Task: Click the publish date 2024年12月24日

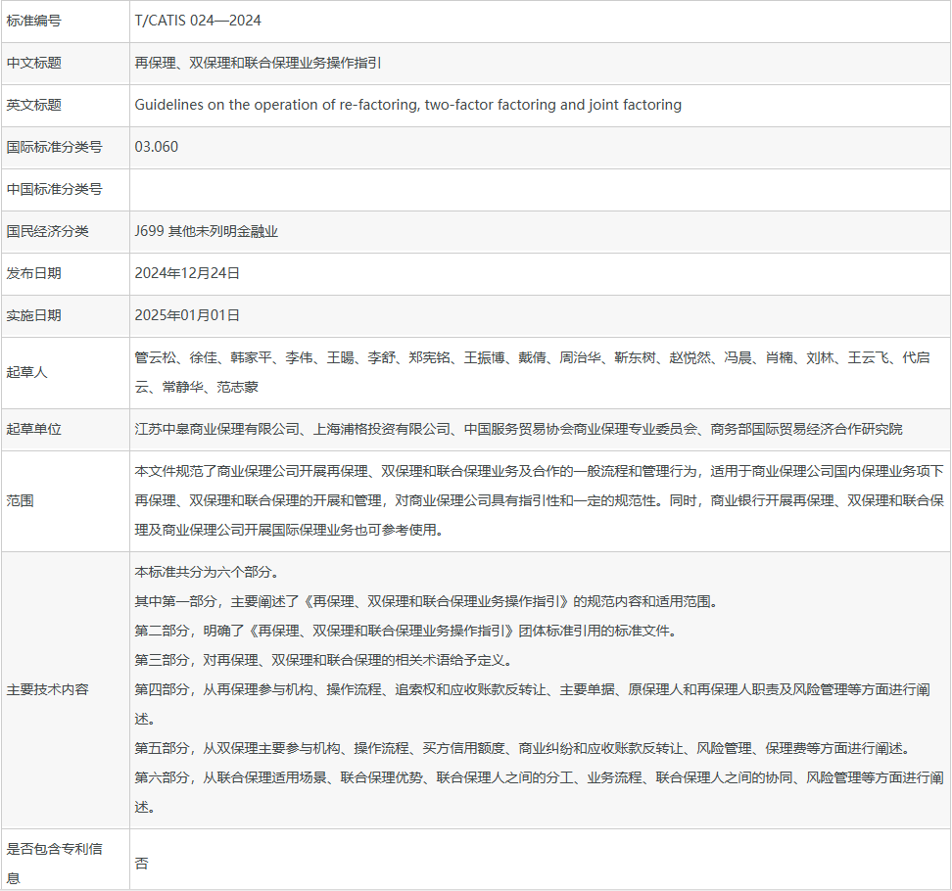Action: pos(187,273)
